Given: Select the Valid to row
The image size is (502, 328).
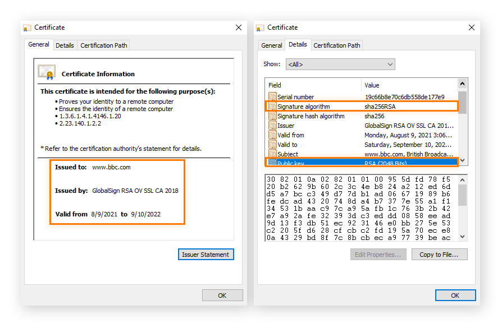Looking at the screenshot, I should tap(362, 145).
